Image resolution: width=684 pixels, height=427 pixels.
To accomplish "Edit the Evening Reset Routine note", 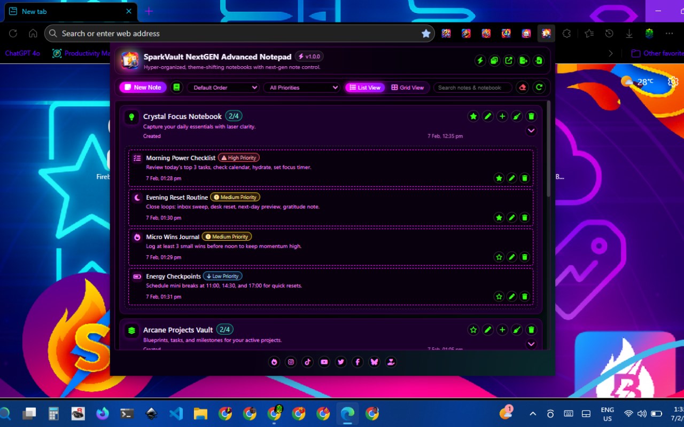I will 512,218.
